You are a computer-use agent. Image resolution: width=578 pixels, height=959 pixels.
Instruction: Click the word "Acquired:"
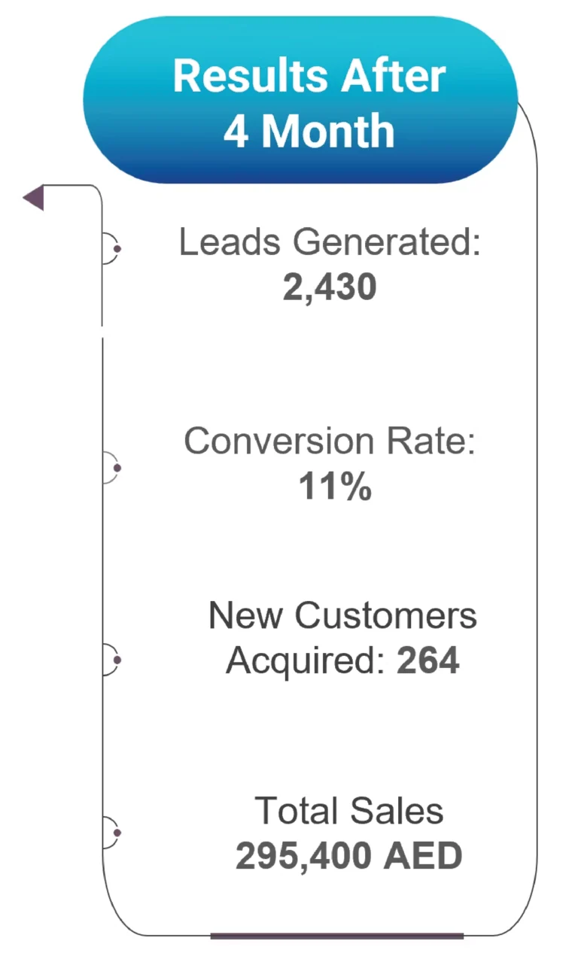click(x=306, y=661)
